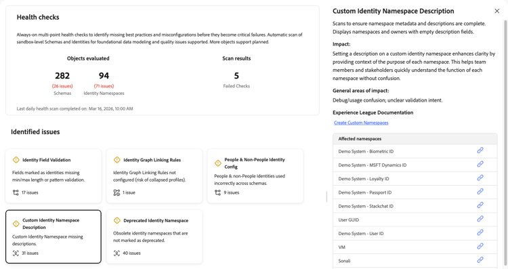Click identity icon beside 31 issues

[x=16, y=253]
